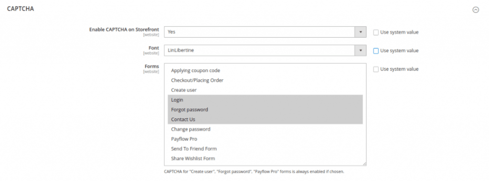Viewport: 489px width, 181px height.
Task: Select Applying coupon code in the Forms list
Action: (x=265, y=71)
